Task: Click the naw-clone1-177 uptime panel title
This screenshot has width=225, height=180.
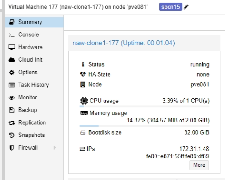Action: click(x=124, y=43)
